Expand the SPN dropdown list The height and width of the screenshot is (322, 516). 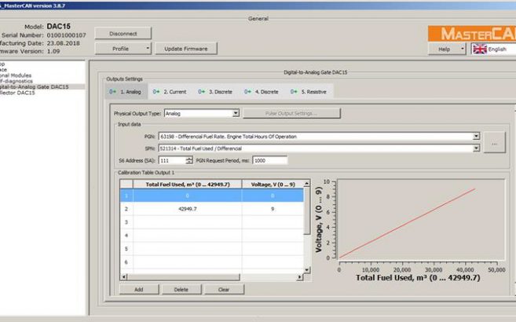[x=476, y=148]
